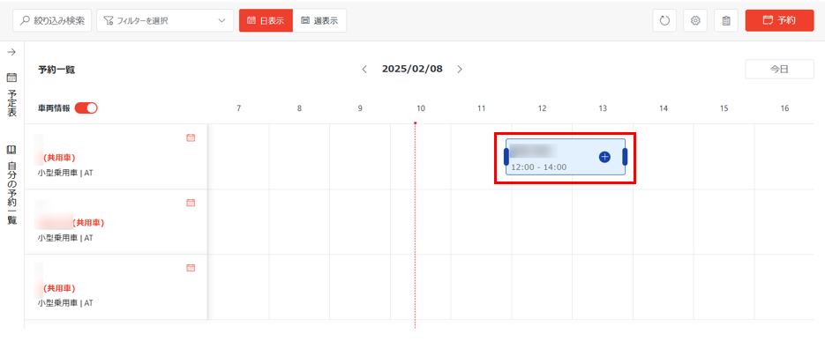The height and width of the screenshot is (341, 825).
Task: Open calendar icon for the second vehicle
Action: (x=191, y=203)
